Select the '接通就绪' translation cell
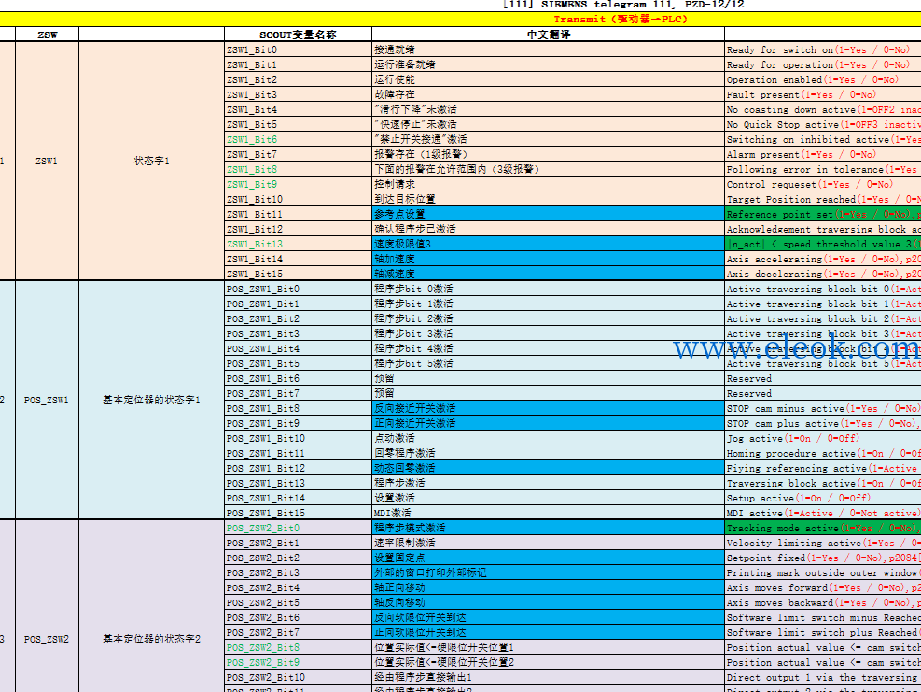The image size is (921, 692). coord(548,50)
